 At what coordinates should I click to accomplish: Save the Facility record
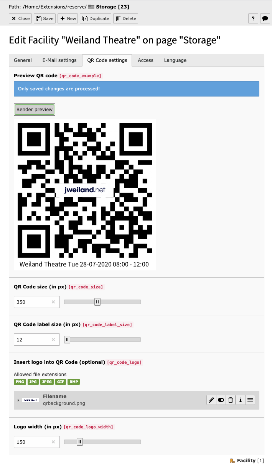click(x=45, y=18)
